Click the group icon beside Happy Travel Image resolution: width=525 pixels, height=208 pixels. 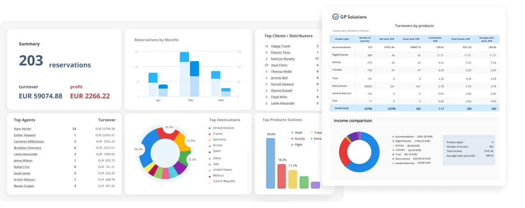click(x=267, y=46)
